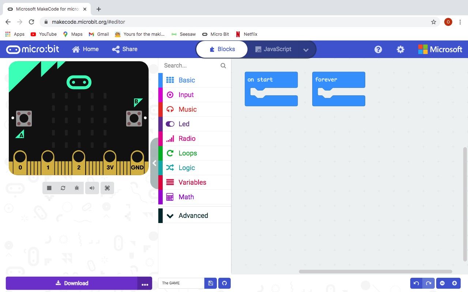The height and width of the screenshot is (292, 468).
Task: Go back in browser history
Action: coord(8,22)
